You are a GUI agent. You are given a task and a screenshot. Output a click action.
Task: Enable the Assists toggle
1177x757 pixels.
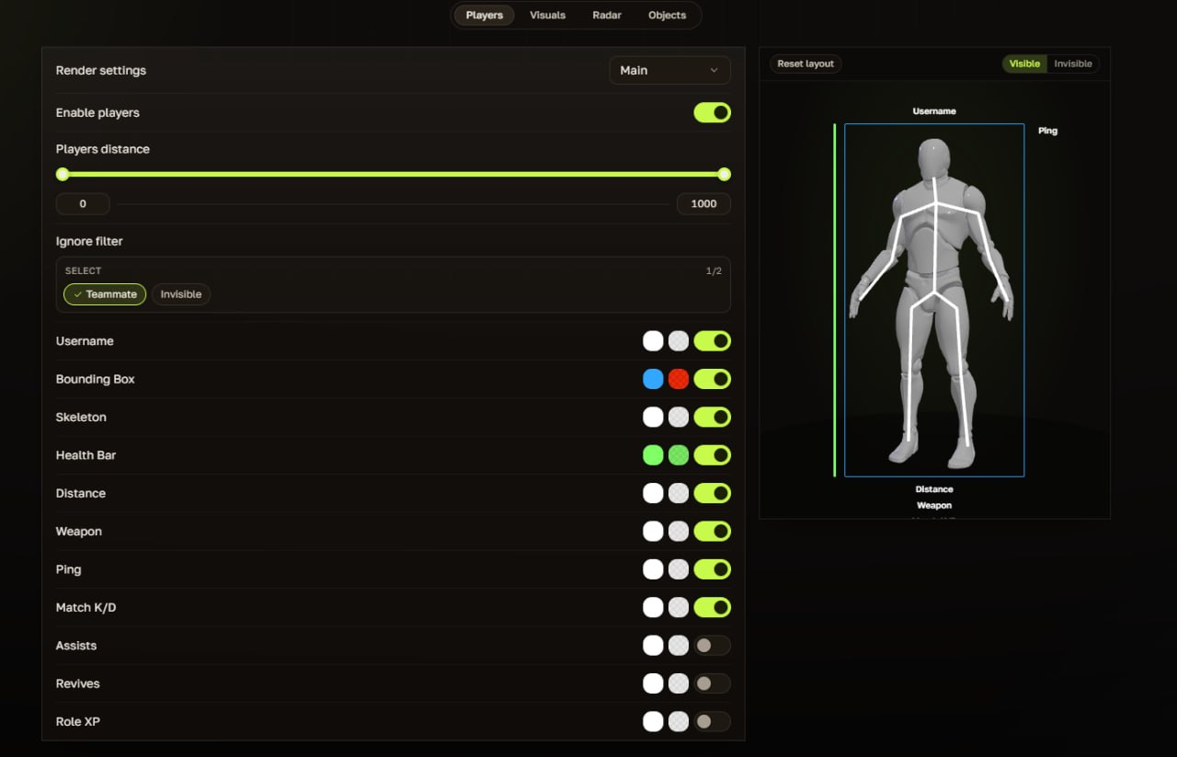(712, 646)
